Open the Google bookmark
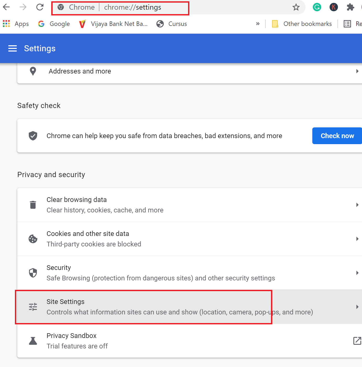The image size is (362, 367). click(54, 24)
